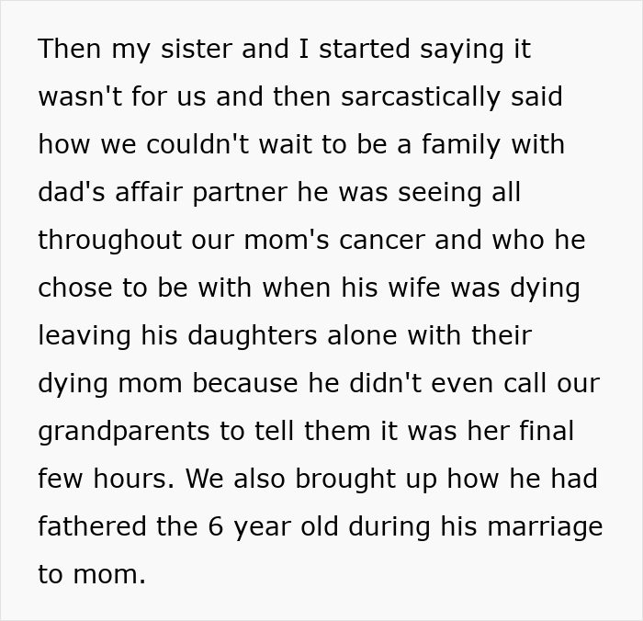Image resolution: width=643 pixels, height=621 pixels.
Task: Click the word 'fathered' at line start
Action: 92,526
